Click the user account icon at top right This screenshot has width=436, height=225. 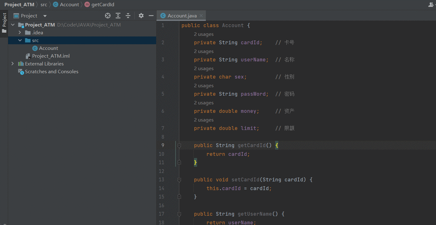[x=432, y=4]
